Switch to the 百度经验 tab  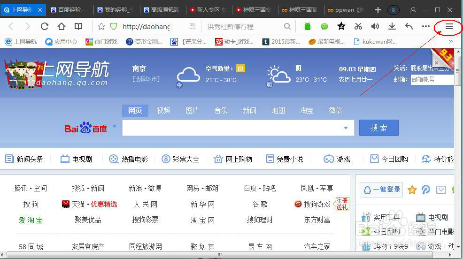point(69,10)
